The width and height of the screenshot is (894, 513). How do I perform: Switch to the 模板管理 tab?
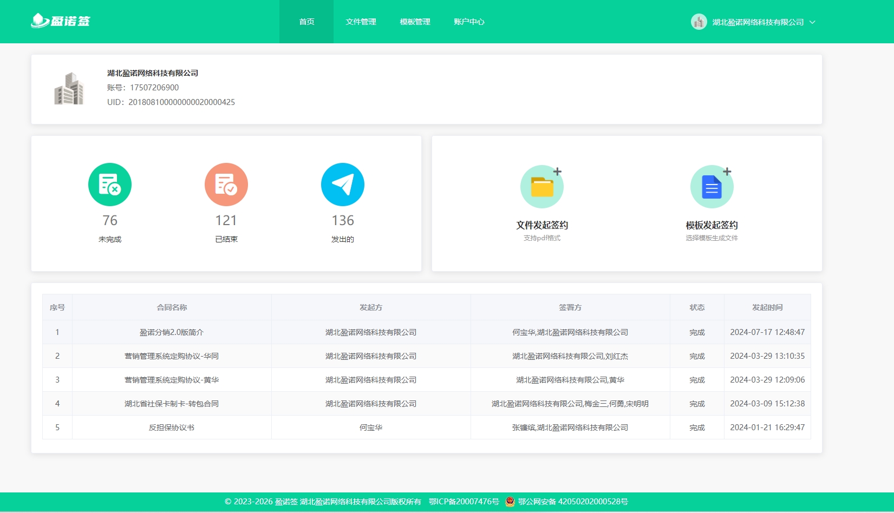click(415, 22)
